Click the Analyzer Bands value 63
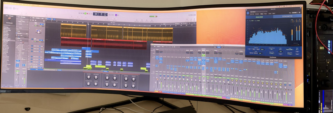333x113 pixels. click(x=272, y=49)
